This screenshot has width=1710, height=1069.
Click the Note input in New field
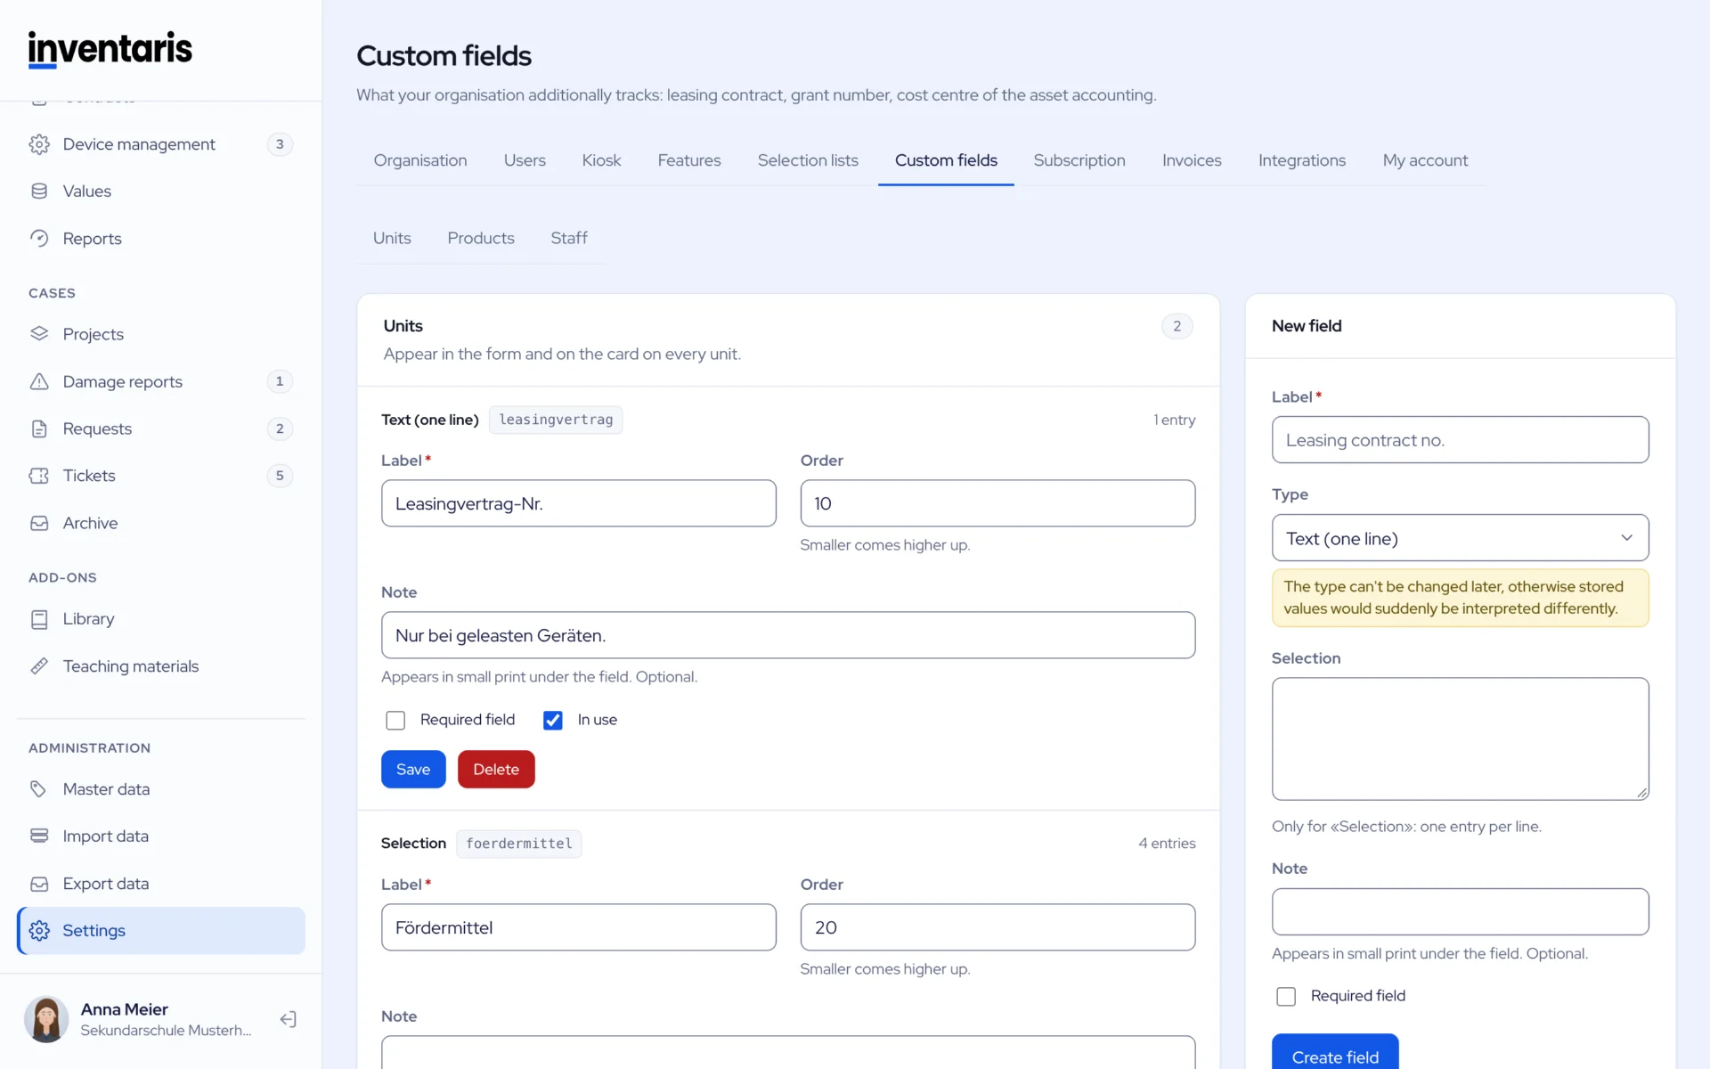(1461, 911)
